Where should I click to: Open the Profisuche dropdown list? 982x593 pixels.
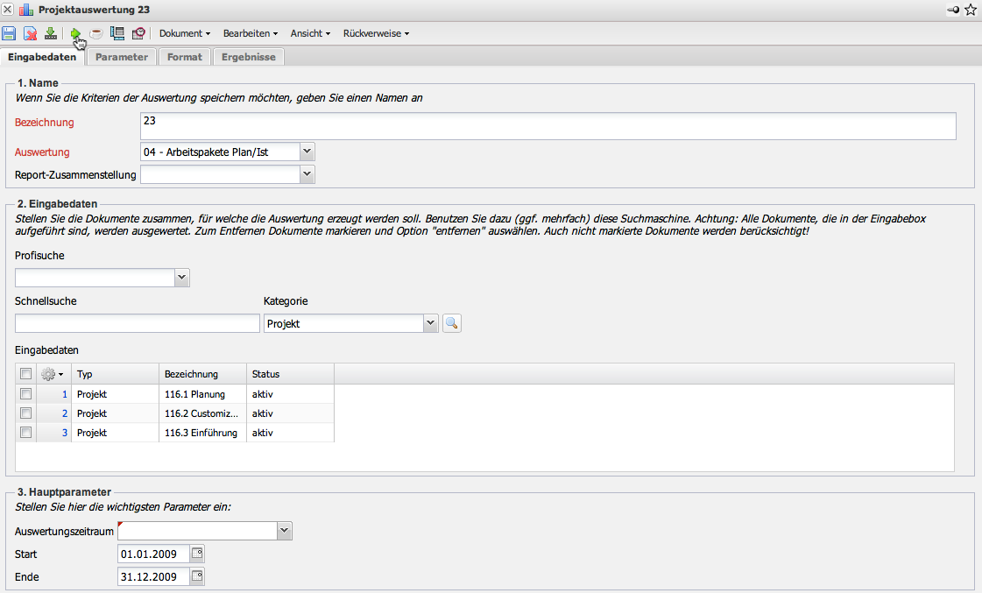click(181, 278)
